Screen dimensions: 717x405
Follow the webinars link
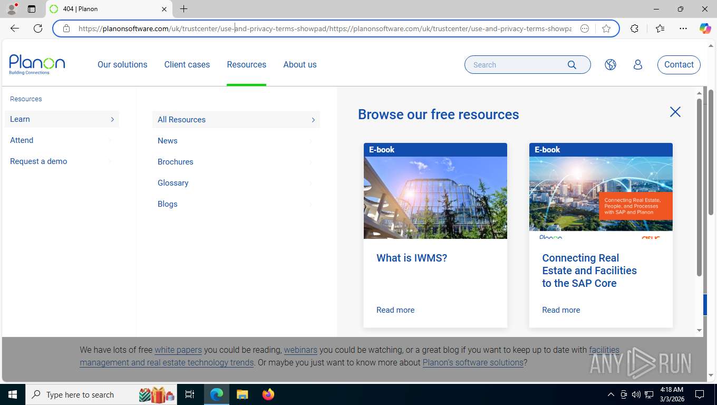pyautogui.click(x=301, y=350)
